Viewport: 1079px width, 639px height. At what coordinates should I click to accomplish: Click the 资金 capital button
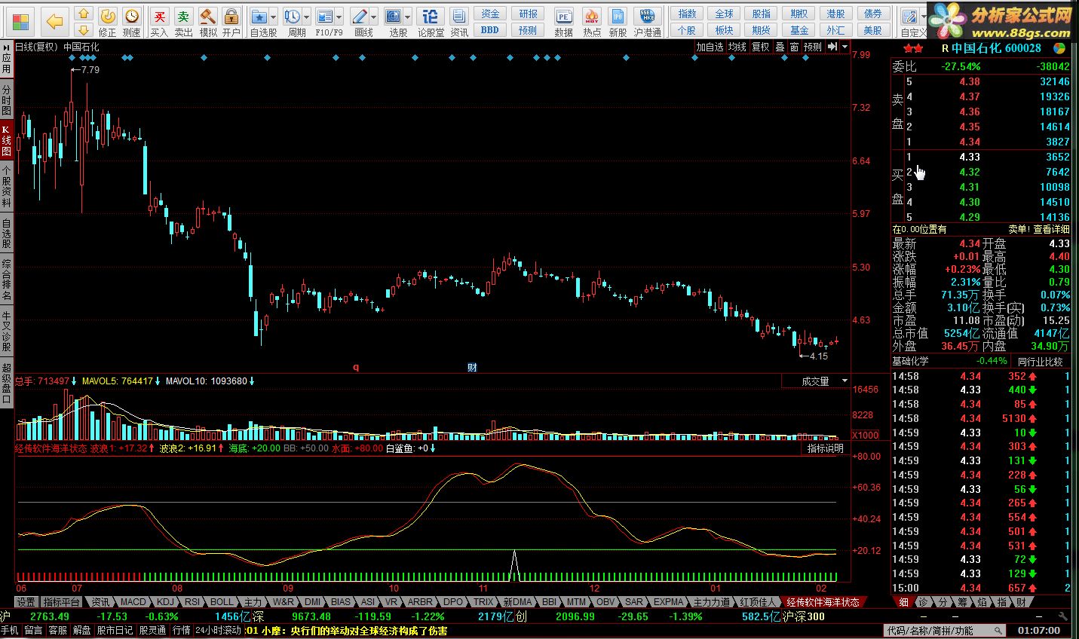490,14
